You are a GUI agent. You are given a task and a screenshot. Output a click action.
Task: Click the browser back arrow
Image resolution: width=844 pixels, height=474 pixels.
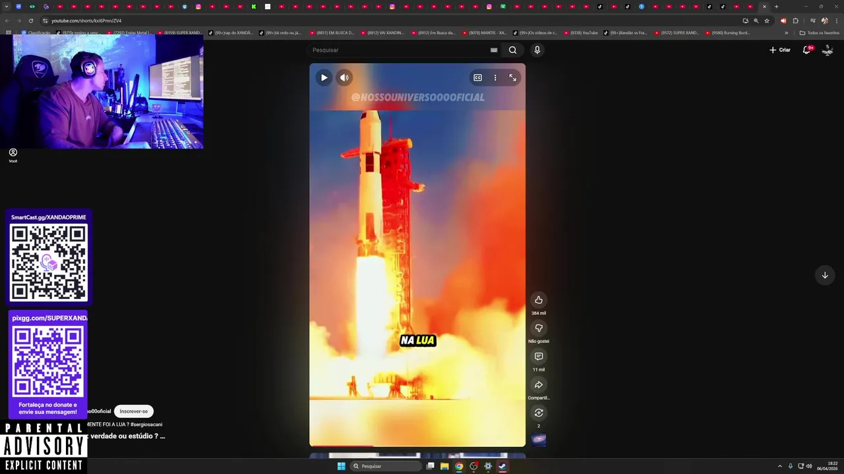pos(8,20)
